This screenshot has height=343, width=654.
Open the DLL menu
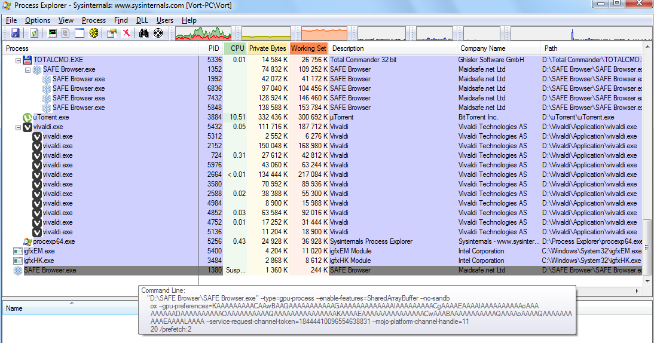click(x=142, y=20)
